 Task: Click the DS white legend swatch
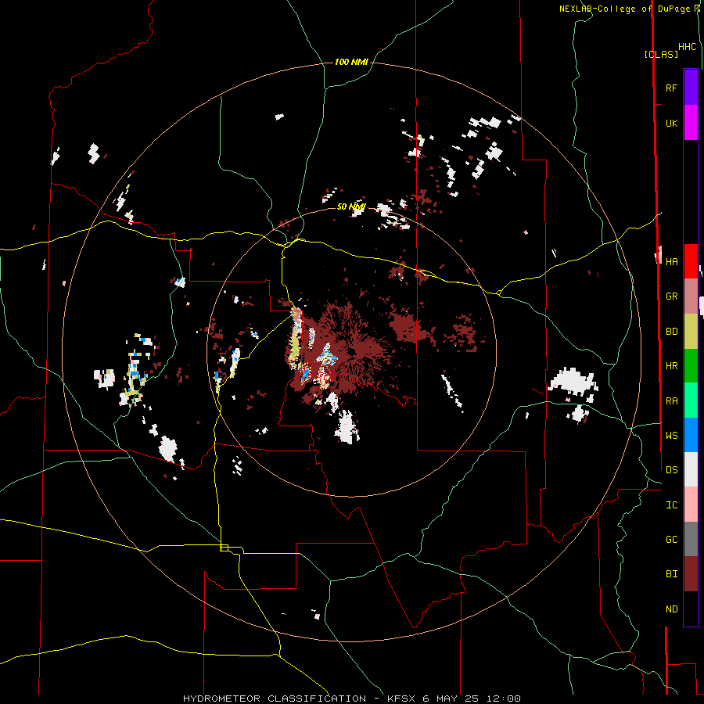coord(691,469)
